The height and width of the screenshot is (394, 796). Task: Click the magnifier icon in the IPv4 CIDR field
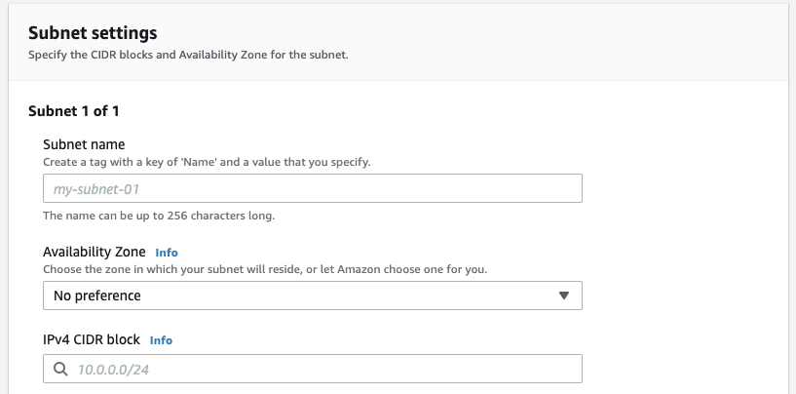tap(60, 369)
